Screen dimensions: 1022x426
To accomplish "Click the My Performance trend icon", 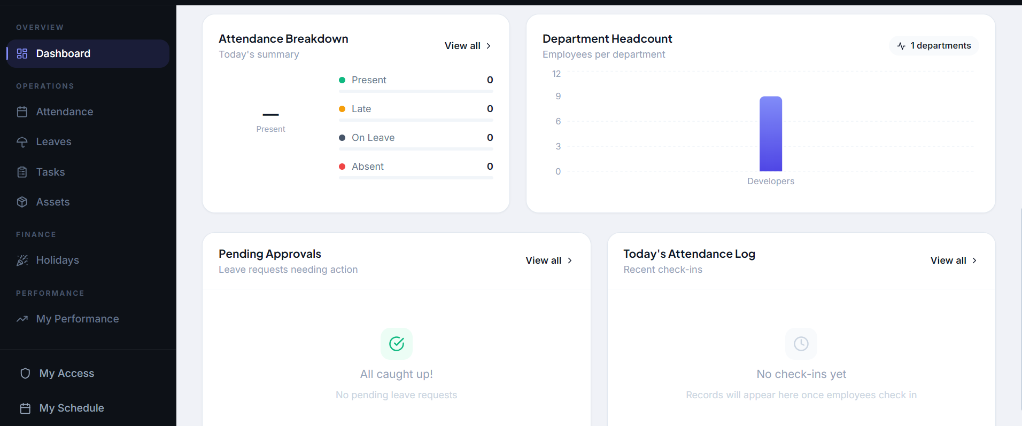I will [22, 319].
